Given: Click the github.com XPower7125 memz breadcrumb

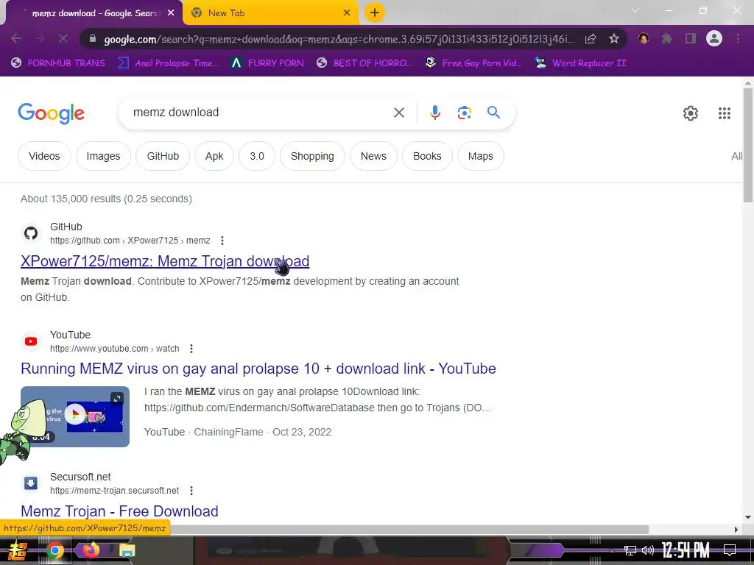Looking at the screenshot, I should click(130, 241).
